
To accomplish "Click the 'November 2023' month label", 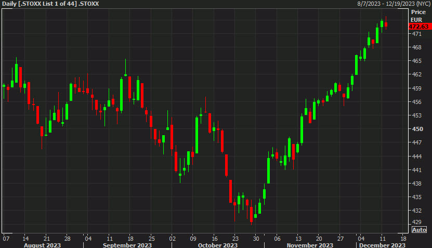I will 310,245.
